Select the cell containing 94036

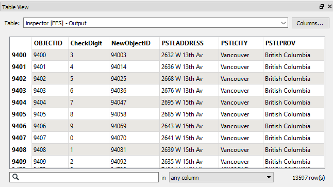(134, 91)
